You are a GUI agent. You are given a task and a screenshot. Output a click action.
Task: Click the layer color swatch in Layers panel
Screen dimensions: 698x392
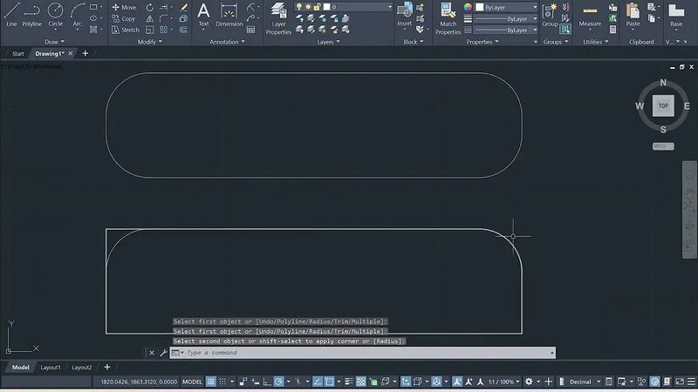coord(326,7)
